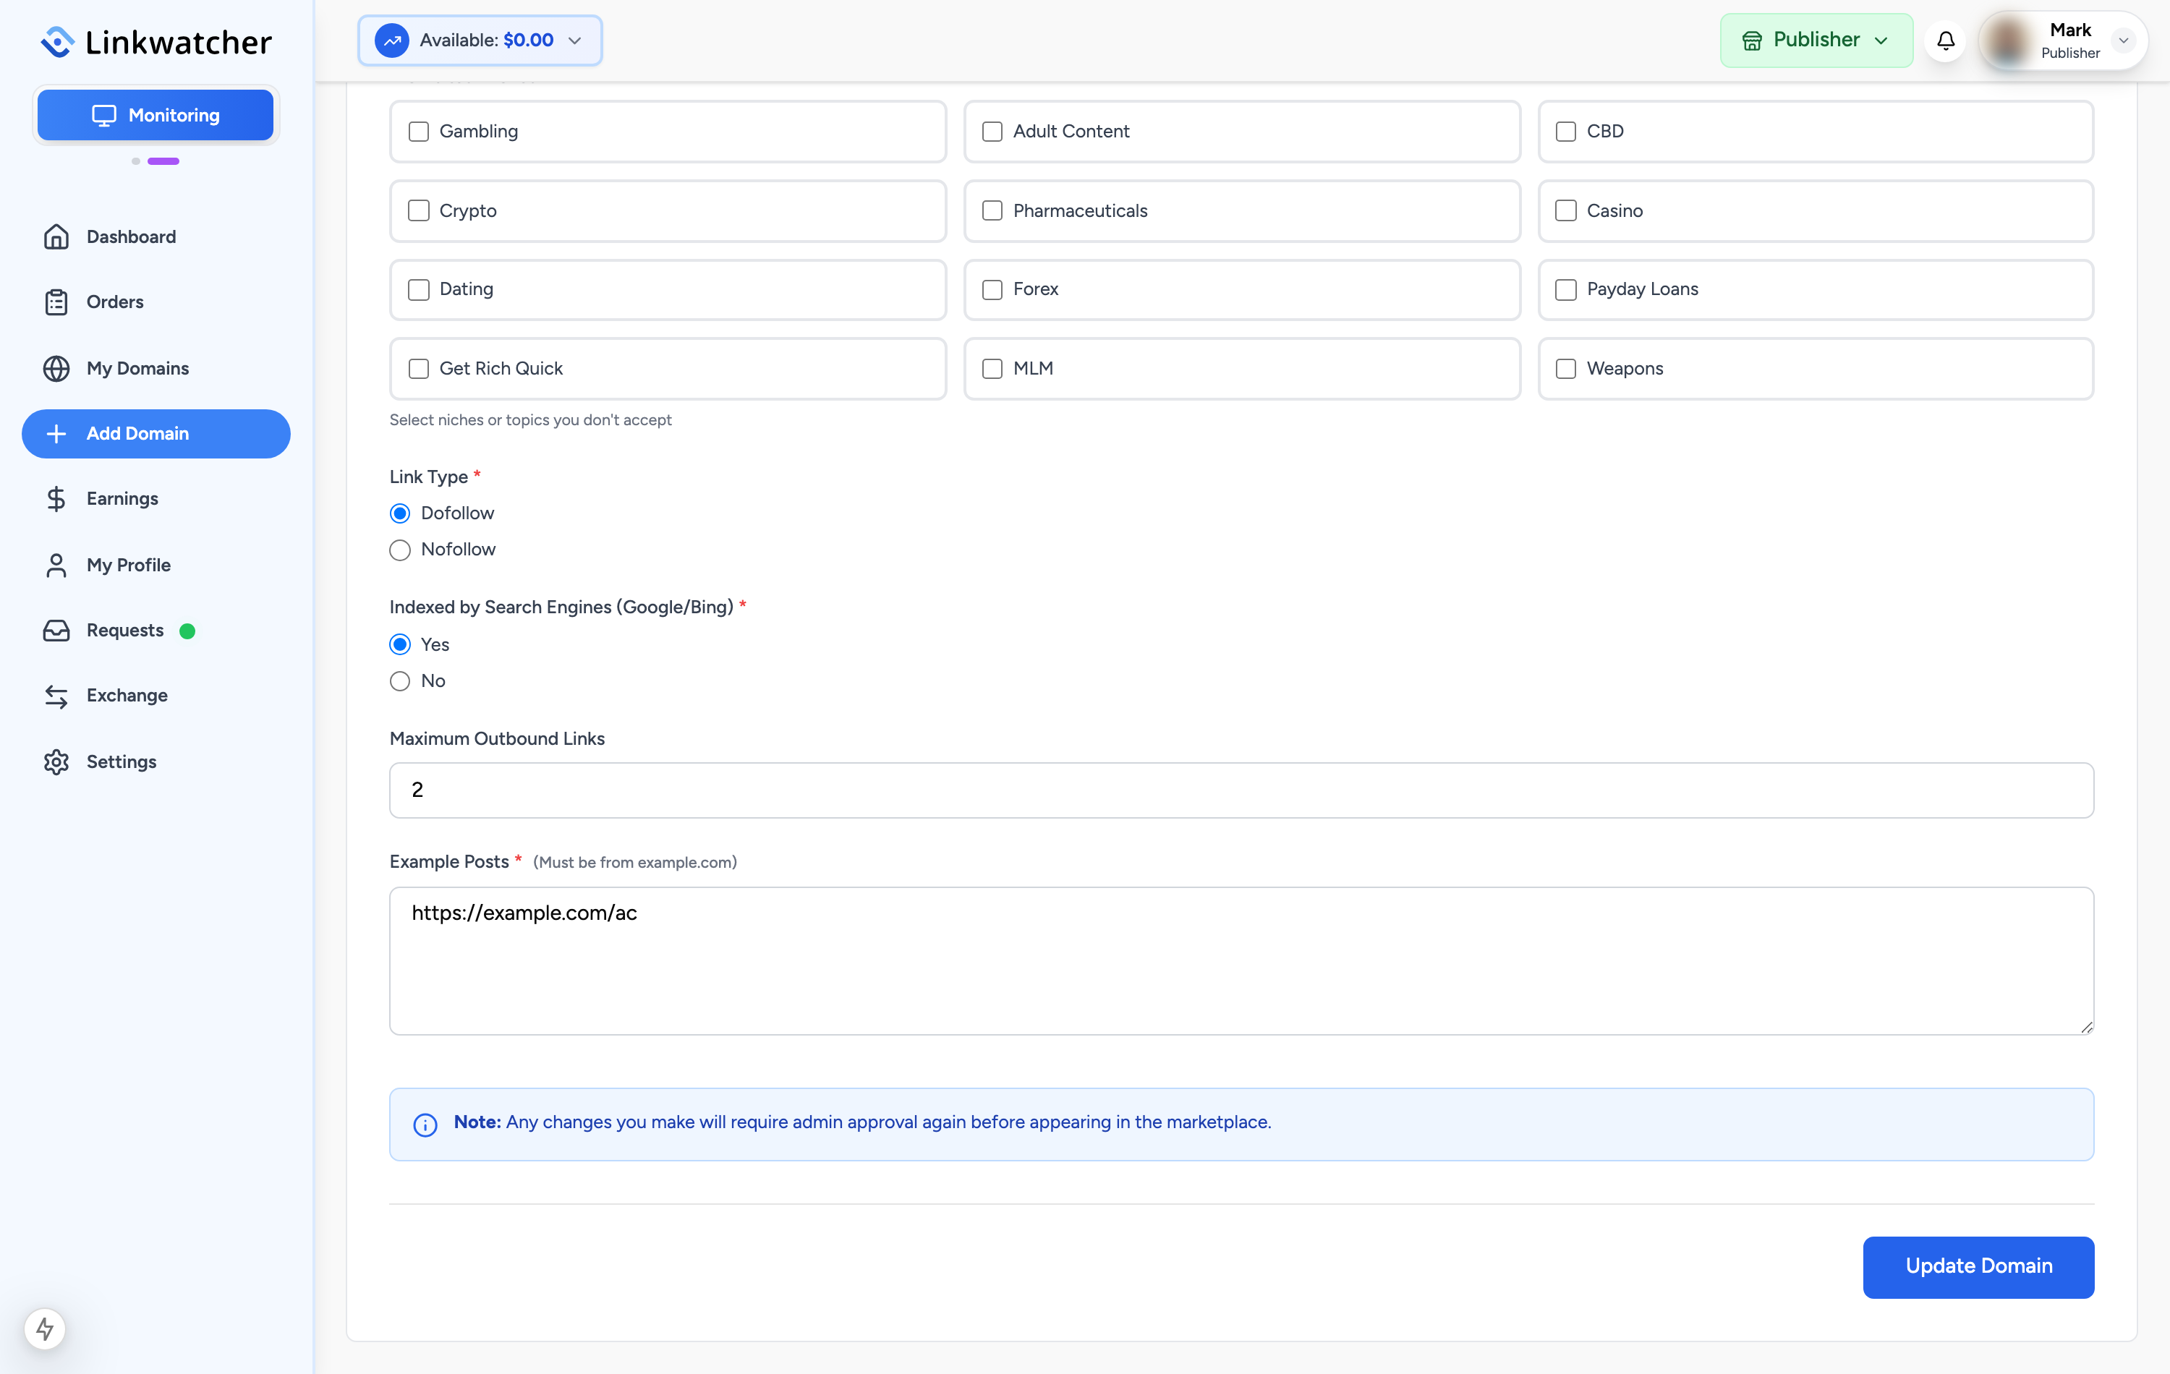This screenshot has width=2170, height=1374.
Task: Click the green Requests status dot
Action: tap(187, 631)
